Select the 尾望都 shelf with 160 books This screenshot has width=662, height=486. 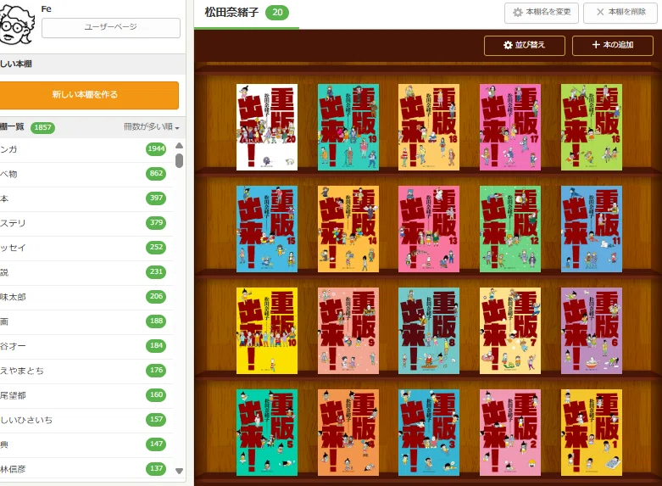click(x=86, y=395)
